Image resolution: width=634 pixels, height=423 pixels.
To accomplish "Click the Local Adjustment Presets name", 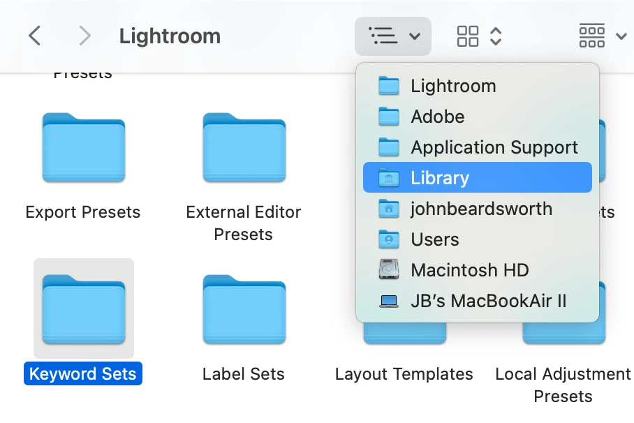I will coord(563,385).
